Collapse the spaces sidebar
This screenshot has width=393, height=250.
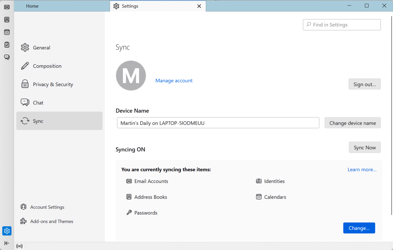pos(7,243)
